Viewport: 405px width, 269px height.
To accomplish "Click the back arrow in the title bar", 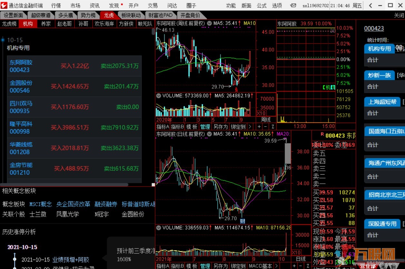I will (x=370, y=5).
